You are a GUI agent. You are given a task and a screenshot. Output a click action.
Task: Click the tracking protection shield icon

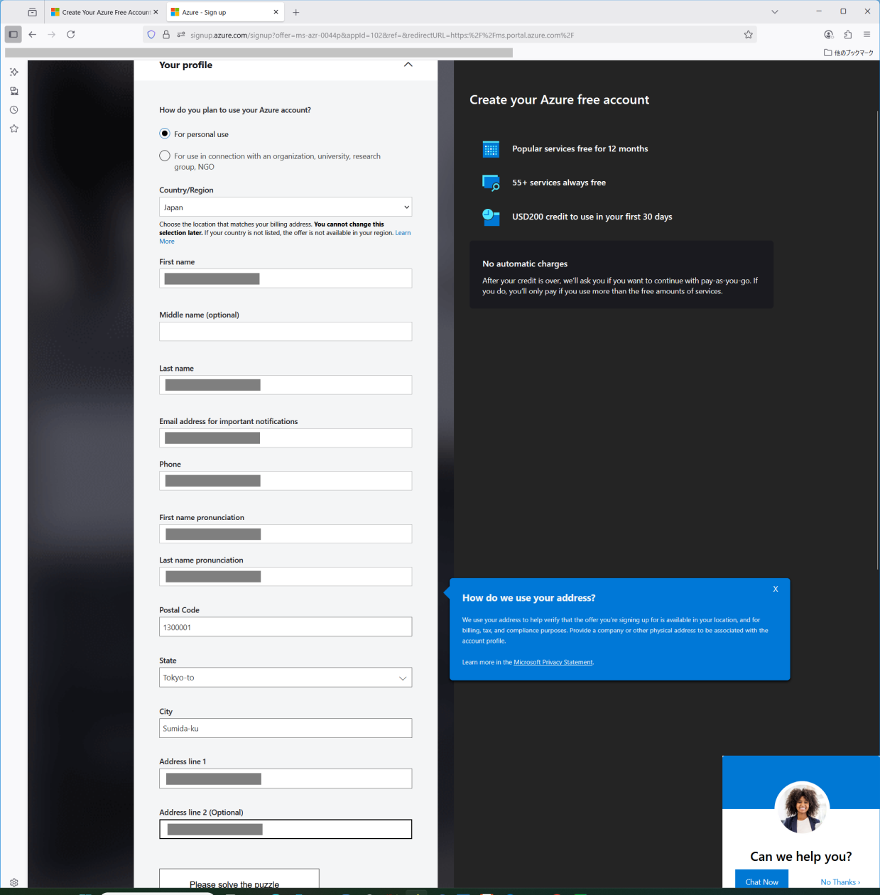coord(151,35)
